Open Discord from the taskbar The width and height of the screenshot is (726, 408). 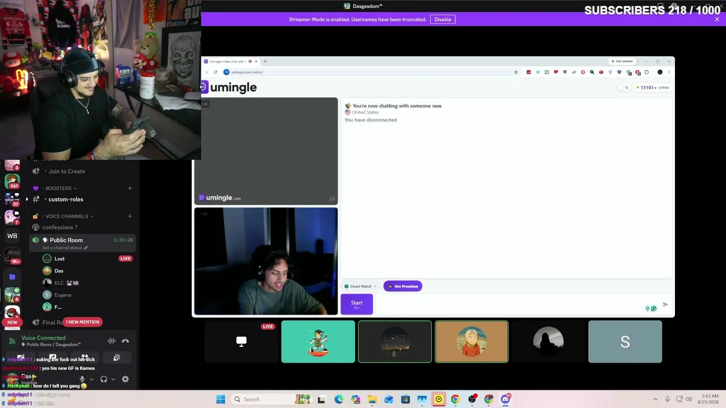click(505, 399)
